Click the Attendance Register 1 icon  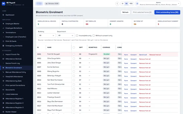pos(3,99)
